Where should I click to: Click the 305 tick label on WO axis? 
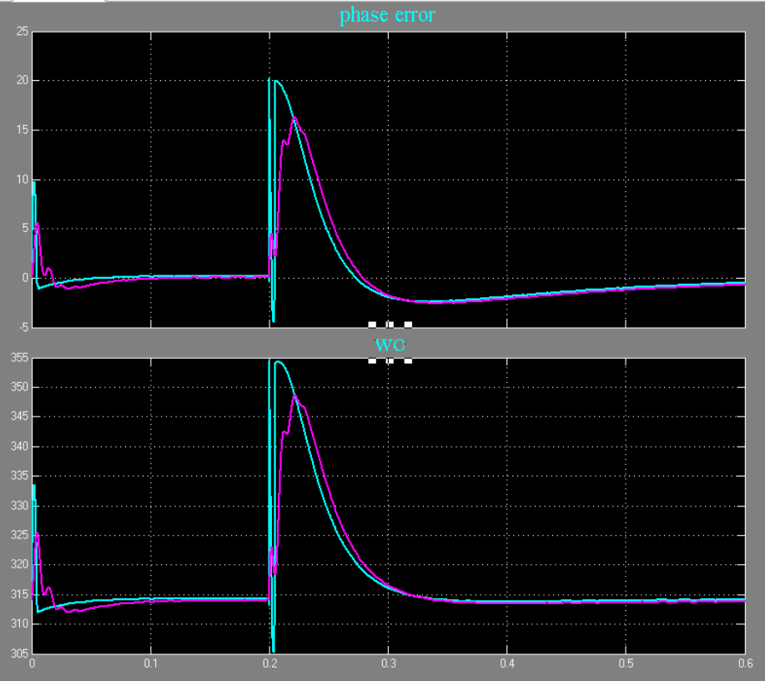coord(19,653)
